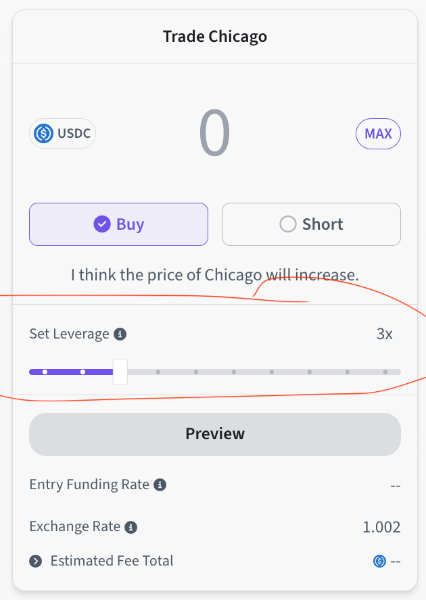Open the USDC currency selector
426x600 pixels.
pyautogui.click(x=62, y=134)
